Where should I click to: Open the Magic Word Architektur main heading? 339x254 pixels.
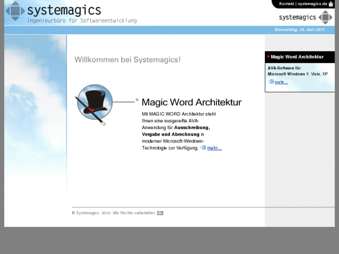[x=192, y=102]
